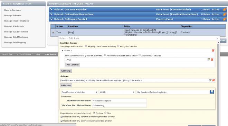Toggle run next rule on action error

click(x=61, y=121)
